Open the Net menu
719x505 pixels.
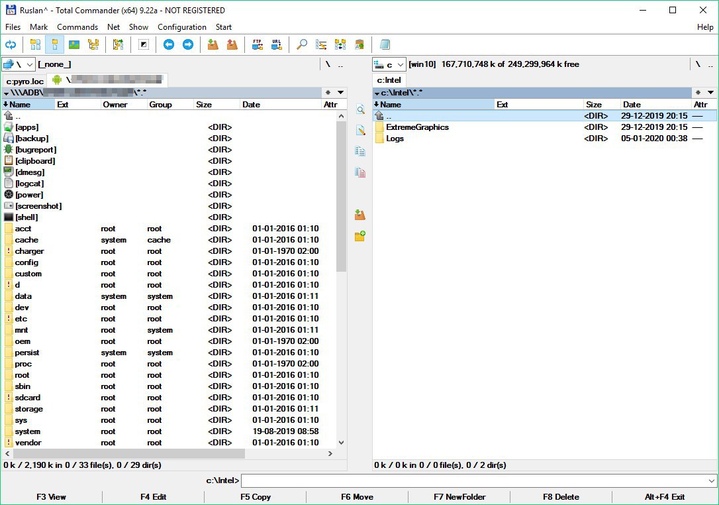(x=113, y=27)
